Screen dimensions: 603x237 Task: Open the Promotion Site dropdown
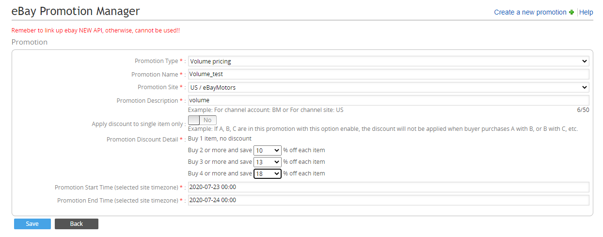[x=388, y=88]
